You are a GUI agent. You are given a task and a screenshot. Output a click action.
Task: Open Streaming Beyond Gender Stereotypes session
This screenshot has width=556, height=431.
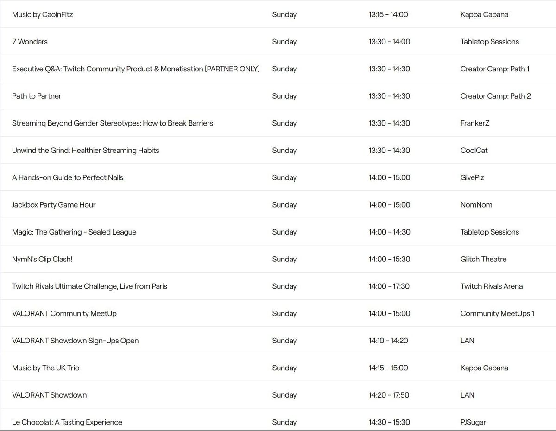coord(113,123)
